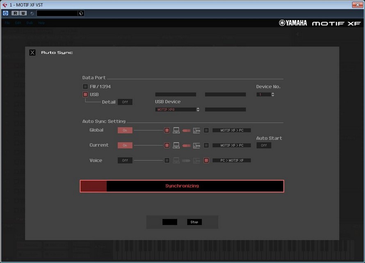Enable the FW/1394 data port checkbox
Image resolution: width=365 pixels, height=263 pixels.
(85, 87)
